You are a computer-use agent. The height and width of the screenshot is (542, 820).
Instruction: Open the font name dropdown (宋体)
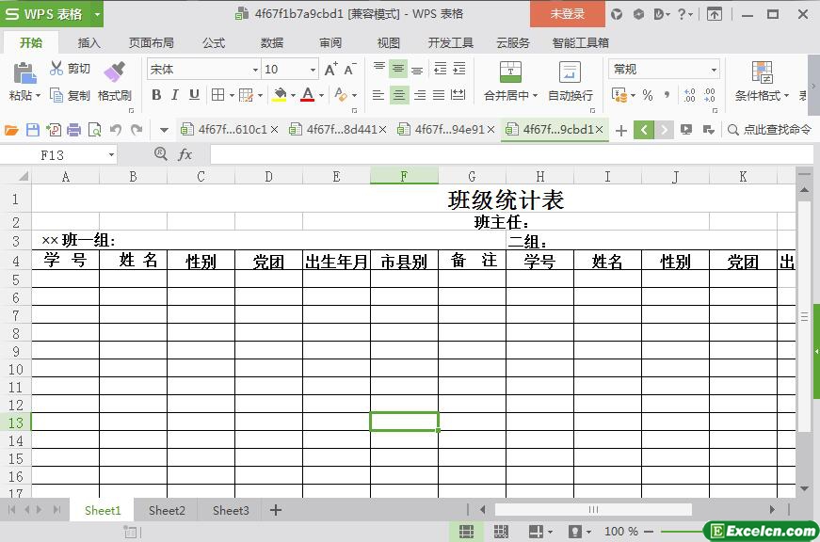(255, 70)
